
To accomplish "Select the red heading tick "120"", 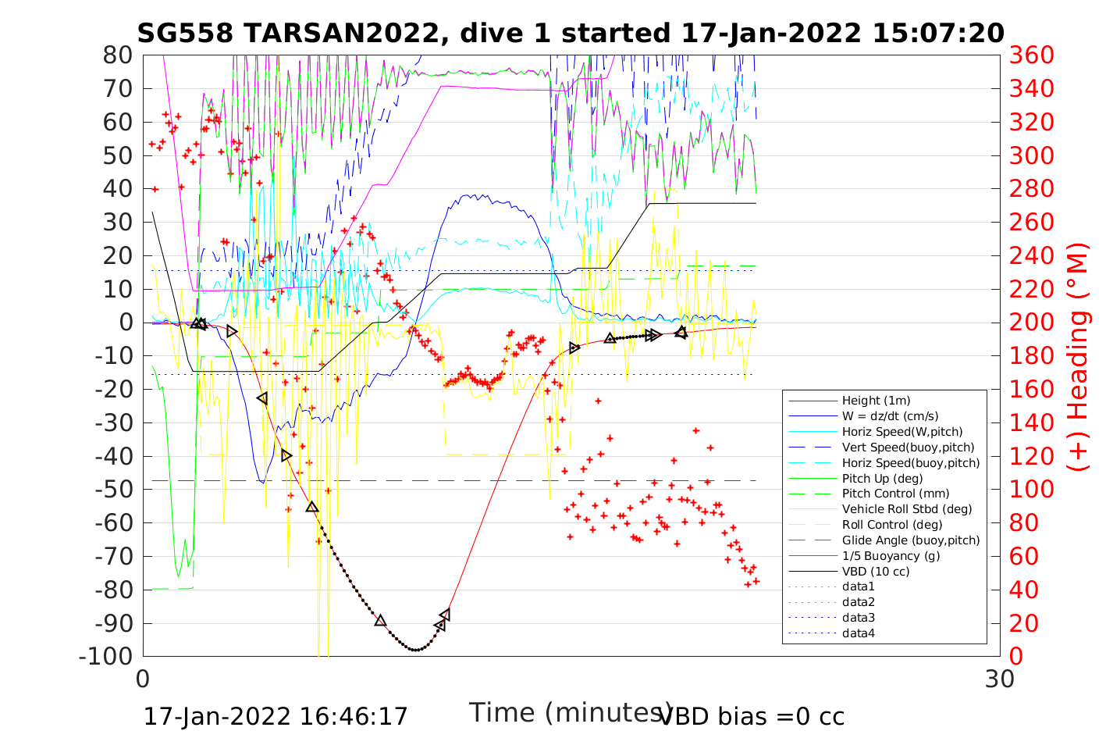I will pos(1032,456).
